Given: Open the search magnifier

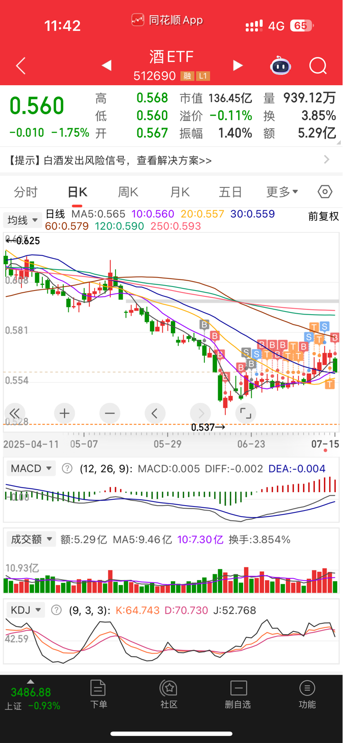Looking at the screenshot, I should (x=318, y=66).
